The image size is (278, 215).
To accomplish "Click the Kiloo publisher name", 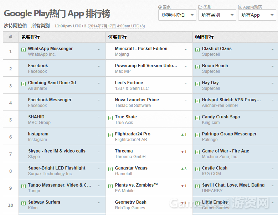I will click(x=33, y=208).
